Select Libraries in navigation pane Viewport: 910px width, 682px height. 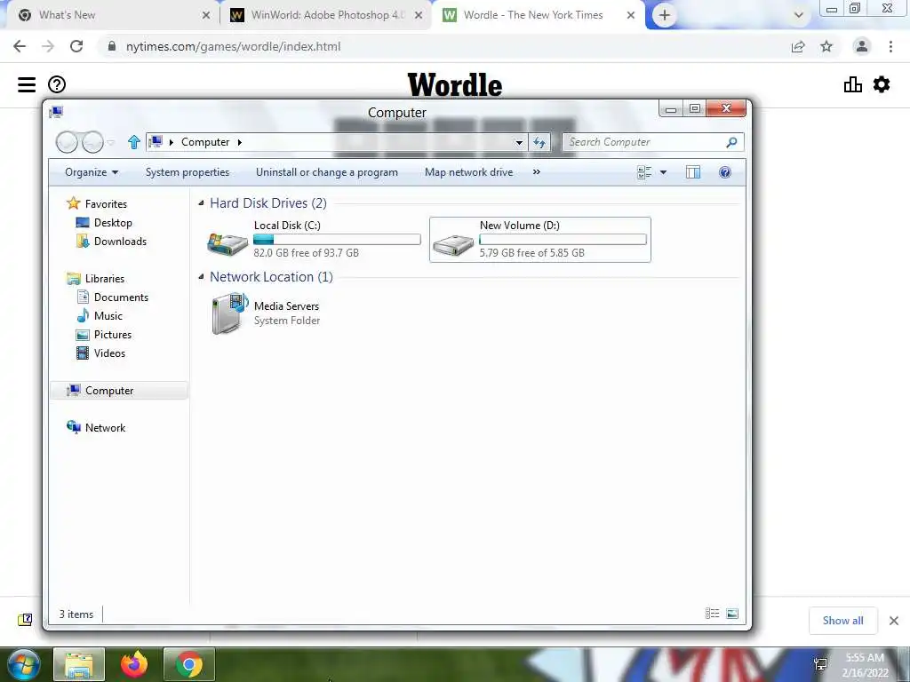105,278
